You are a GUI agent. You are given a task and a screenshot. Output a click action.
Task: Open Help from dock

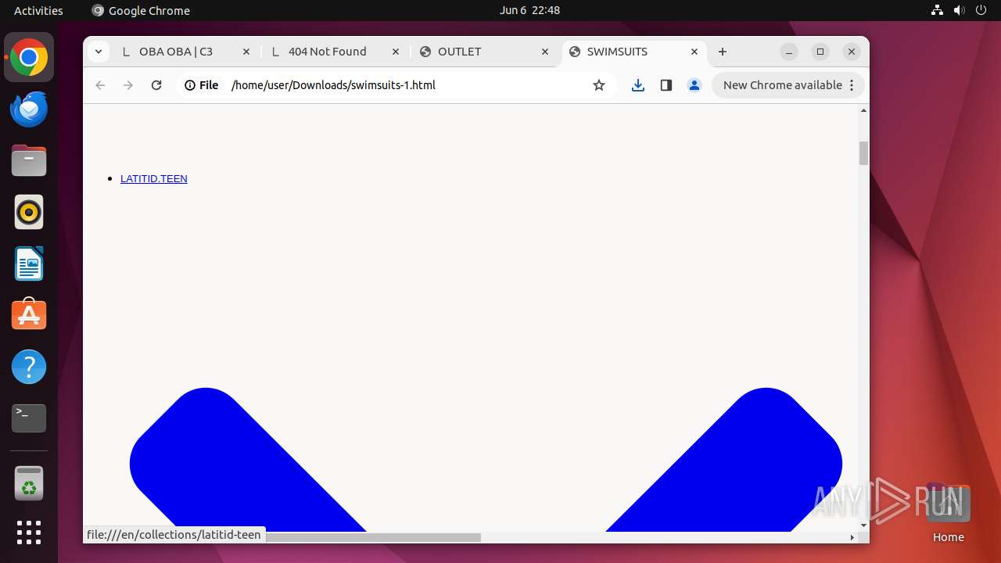click(x=29, y=367)
